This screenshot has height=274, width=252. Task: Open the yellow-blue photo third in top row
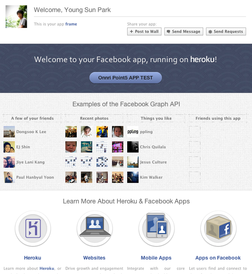coord(102,132)
